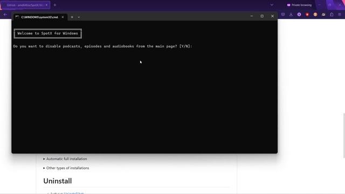The width and height of the screenshot is (345, 194).
Task: Click the Private browsing indicator
Action: [299, 5]
